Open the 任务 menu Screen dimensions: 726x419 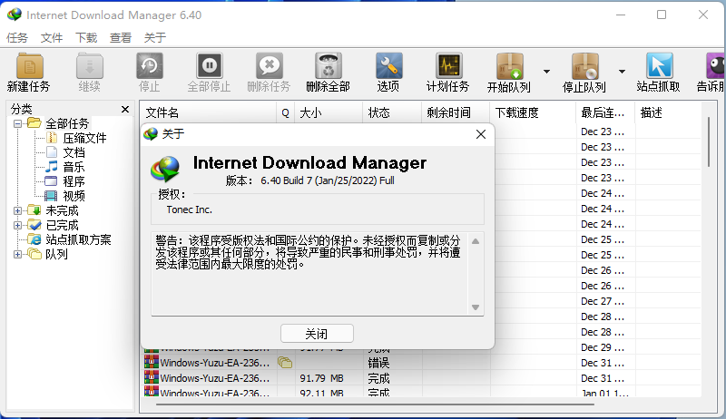[x=17, y=37]
